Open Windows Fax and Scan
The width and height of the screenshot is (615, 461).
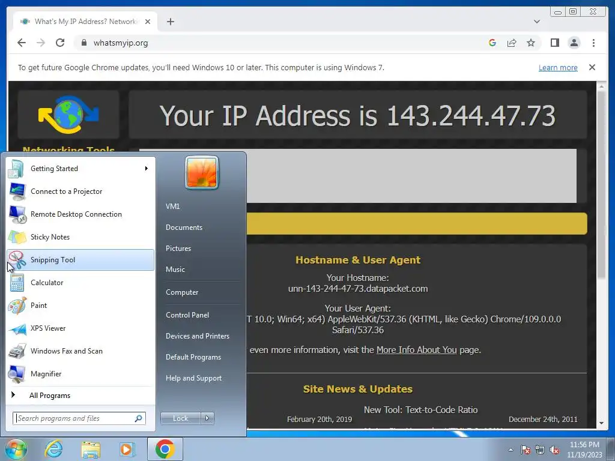click(x=80, y=351)
